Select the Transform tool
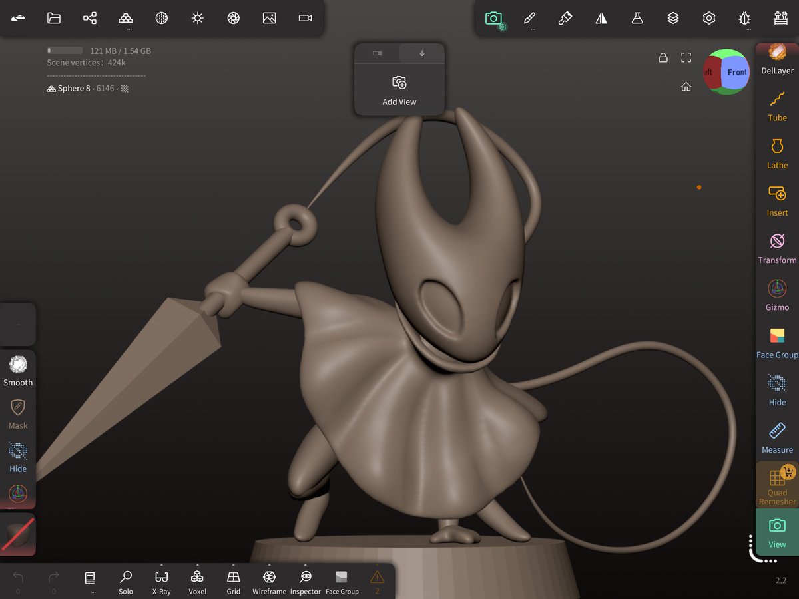This screenshot has height=599, width=799. [777, 248]
